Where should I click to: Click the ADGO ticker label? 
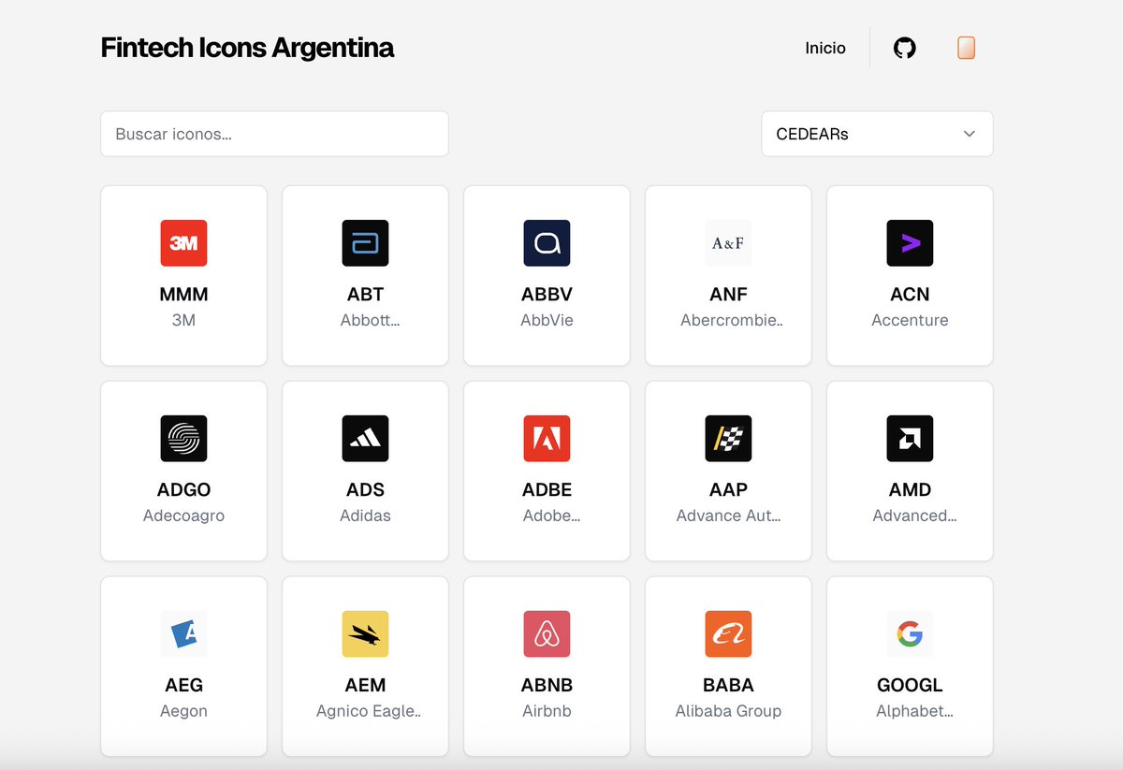[x=183, y=490]
